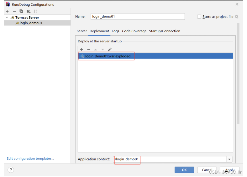The width and height of the screenshot is (247, 177).
Task: Add new run configuration with plus icon
Action: (x=7, y=11)
